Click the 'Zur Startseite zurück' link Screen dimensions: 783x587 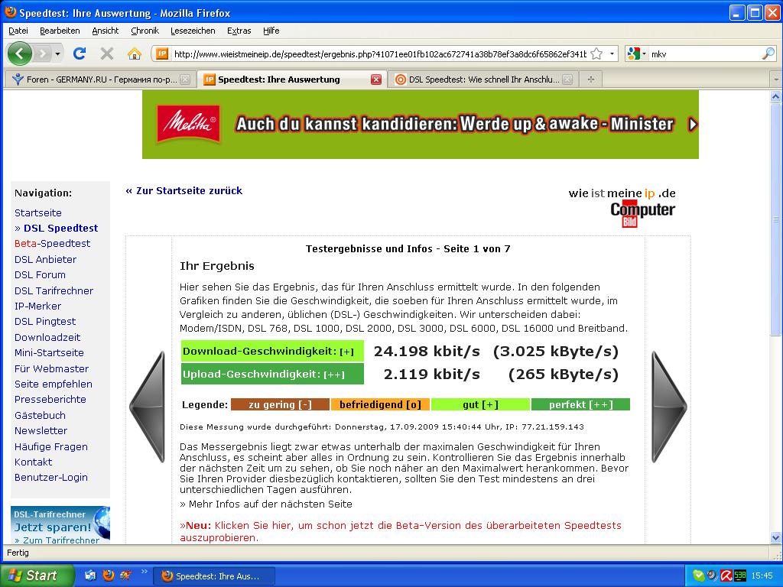184,190
